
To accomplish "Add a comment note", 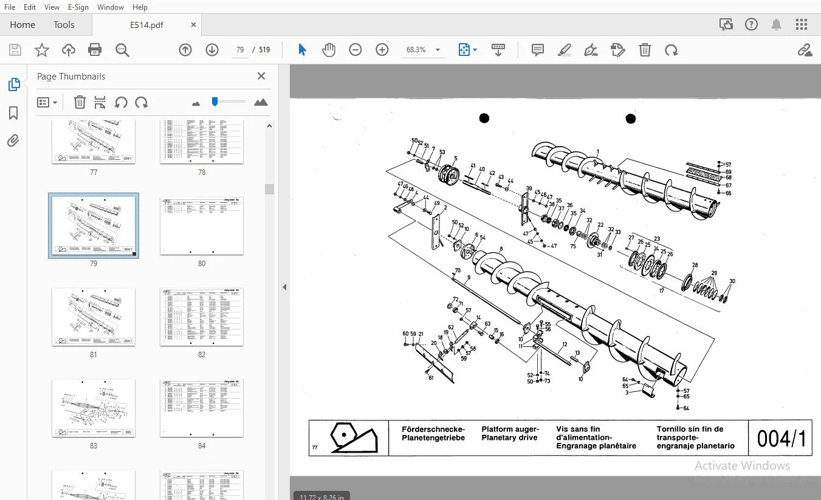I will tap(538, 50).
